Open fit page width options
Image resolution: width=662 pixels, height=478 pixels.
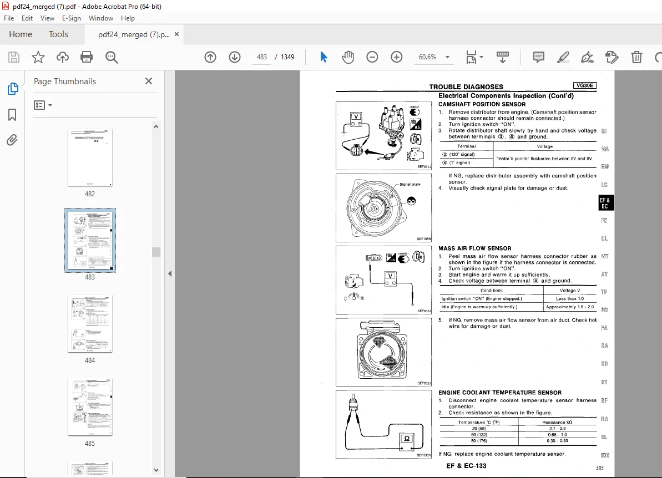click(x=474, y=57)
